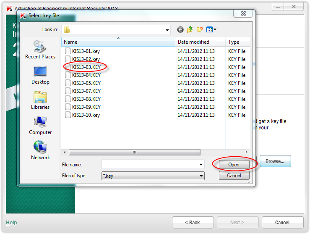Expand the Look in folder dropdown
This screenshot has width=310, height=234.
click(167, 30)
